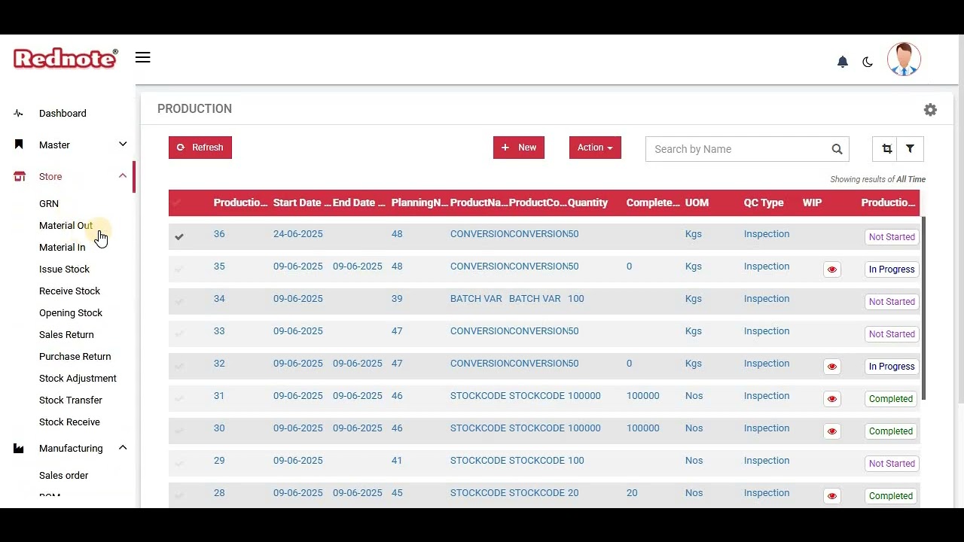View WIP eye for production 32
Image resolution: width=964 pixels, height=542 pixels.
pyautogui.click(x=831, y=367)
